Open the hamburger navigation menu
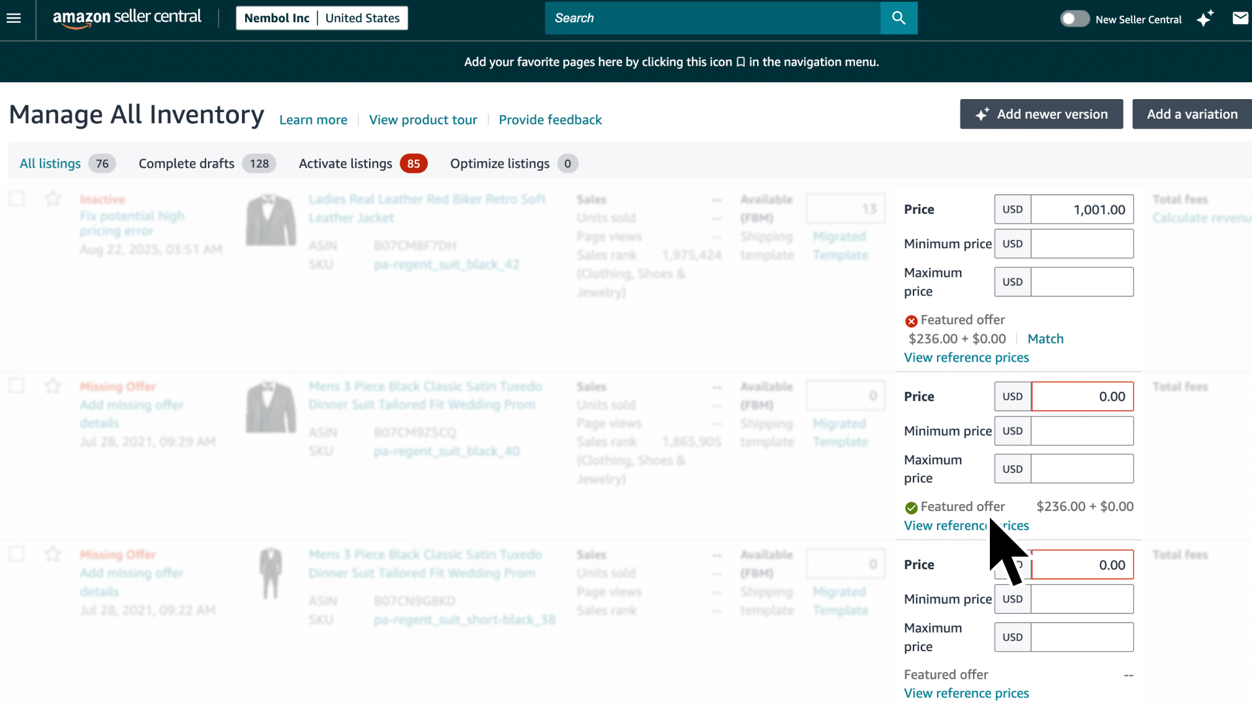The height and width of the screenshot is (704, 1252). click(14, 18)
